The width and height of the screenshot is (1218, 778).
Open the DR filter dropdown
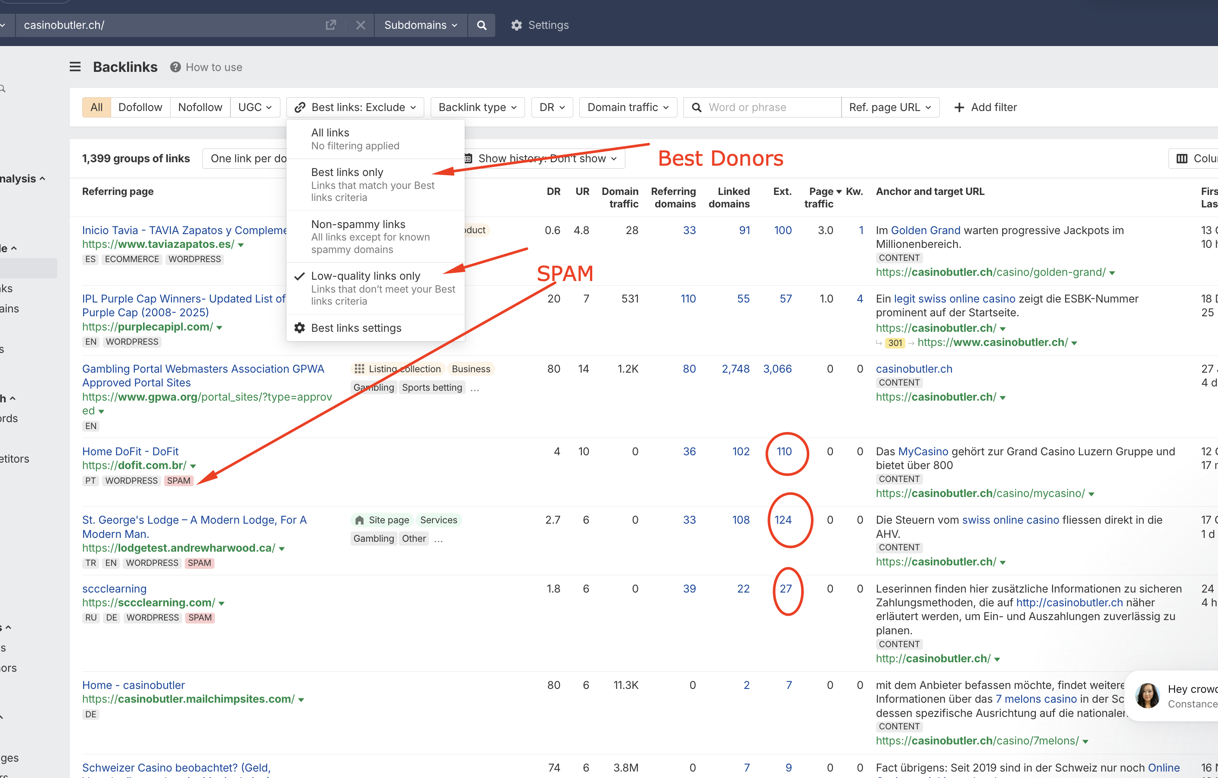(x=552, y=107)
